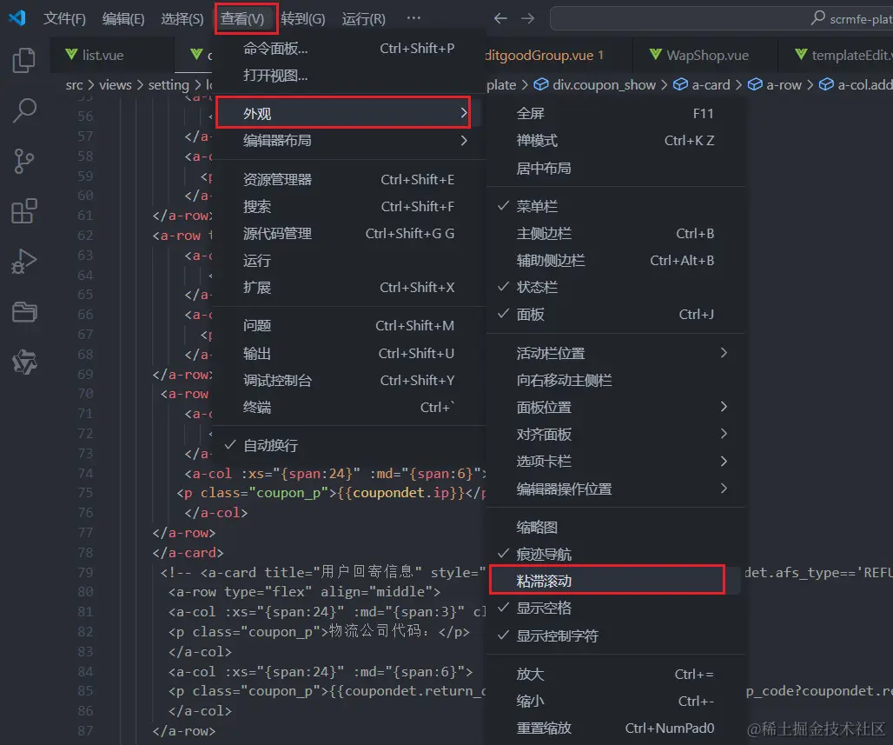The image size is (893, 745).
Task: Click the Vue icon on list.vue tab
Action: pos(71,55)
